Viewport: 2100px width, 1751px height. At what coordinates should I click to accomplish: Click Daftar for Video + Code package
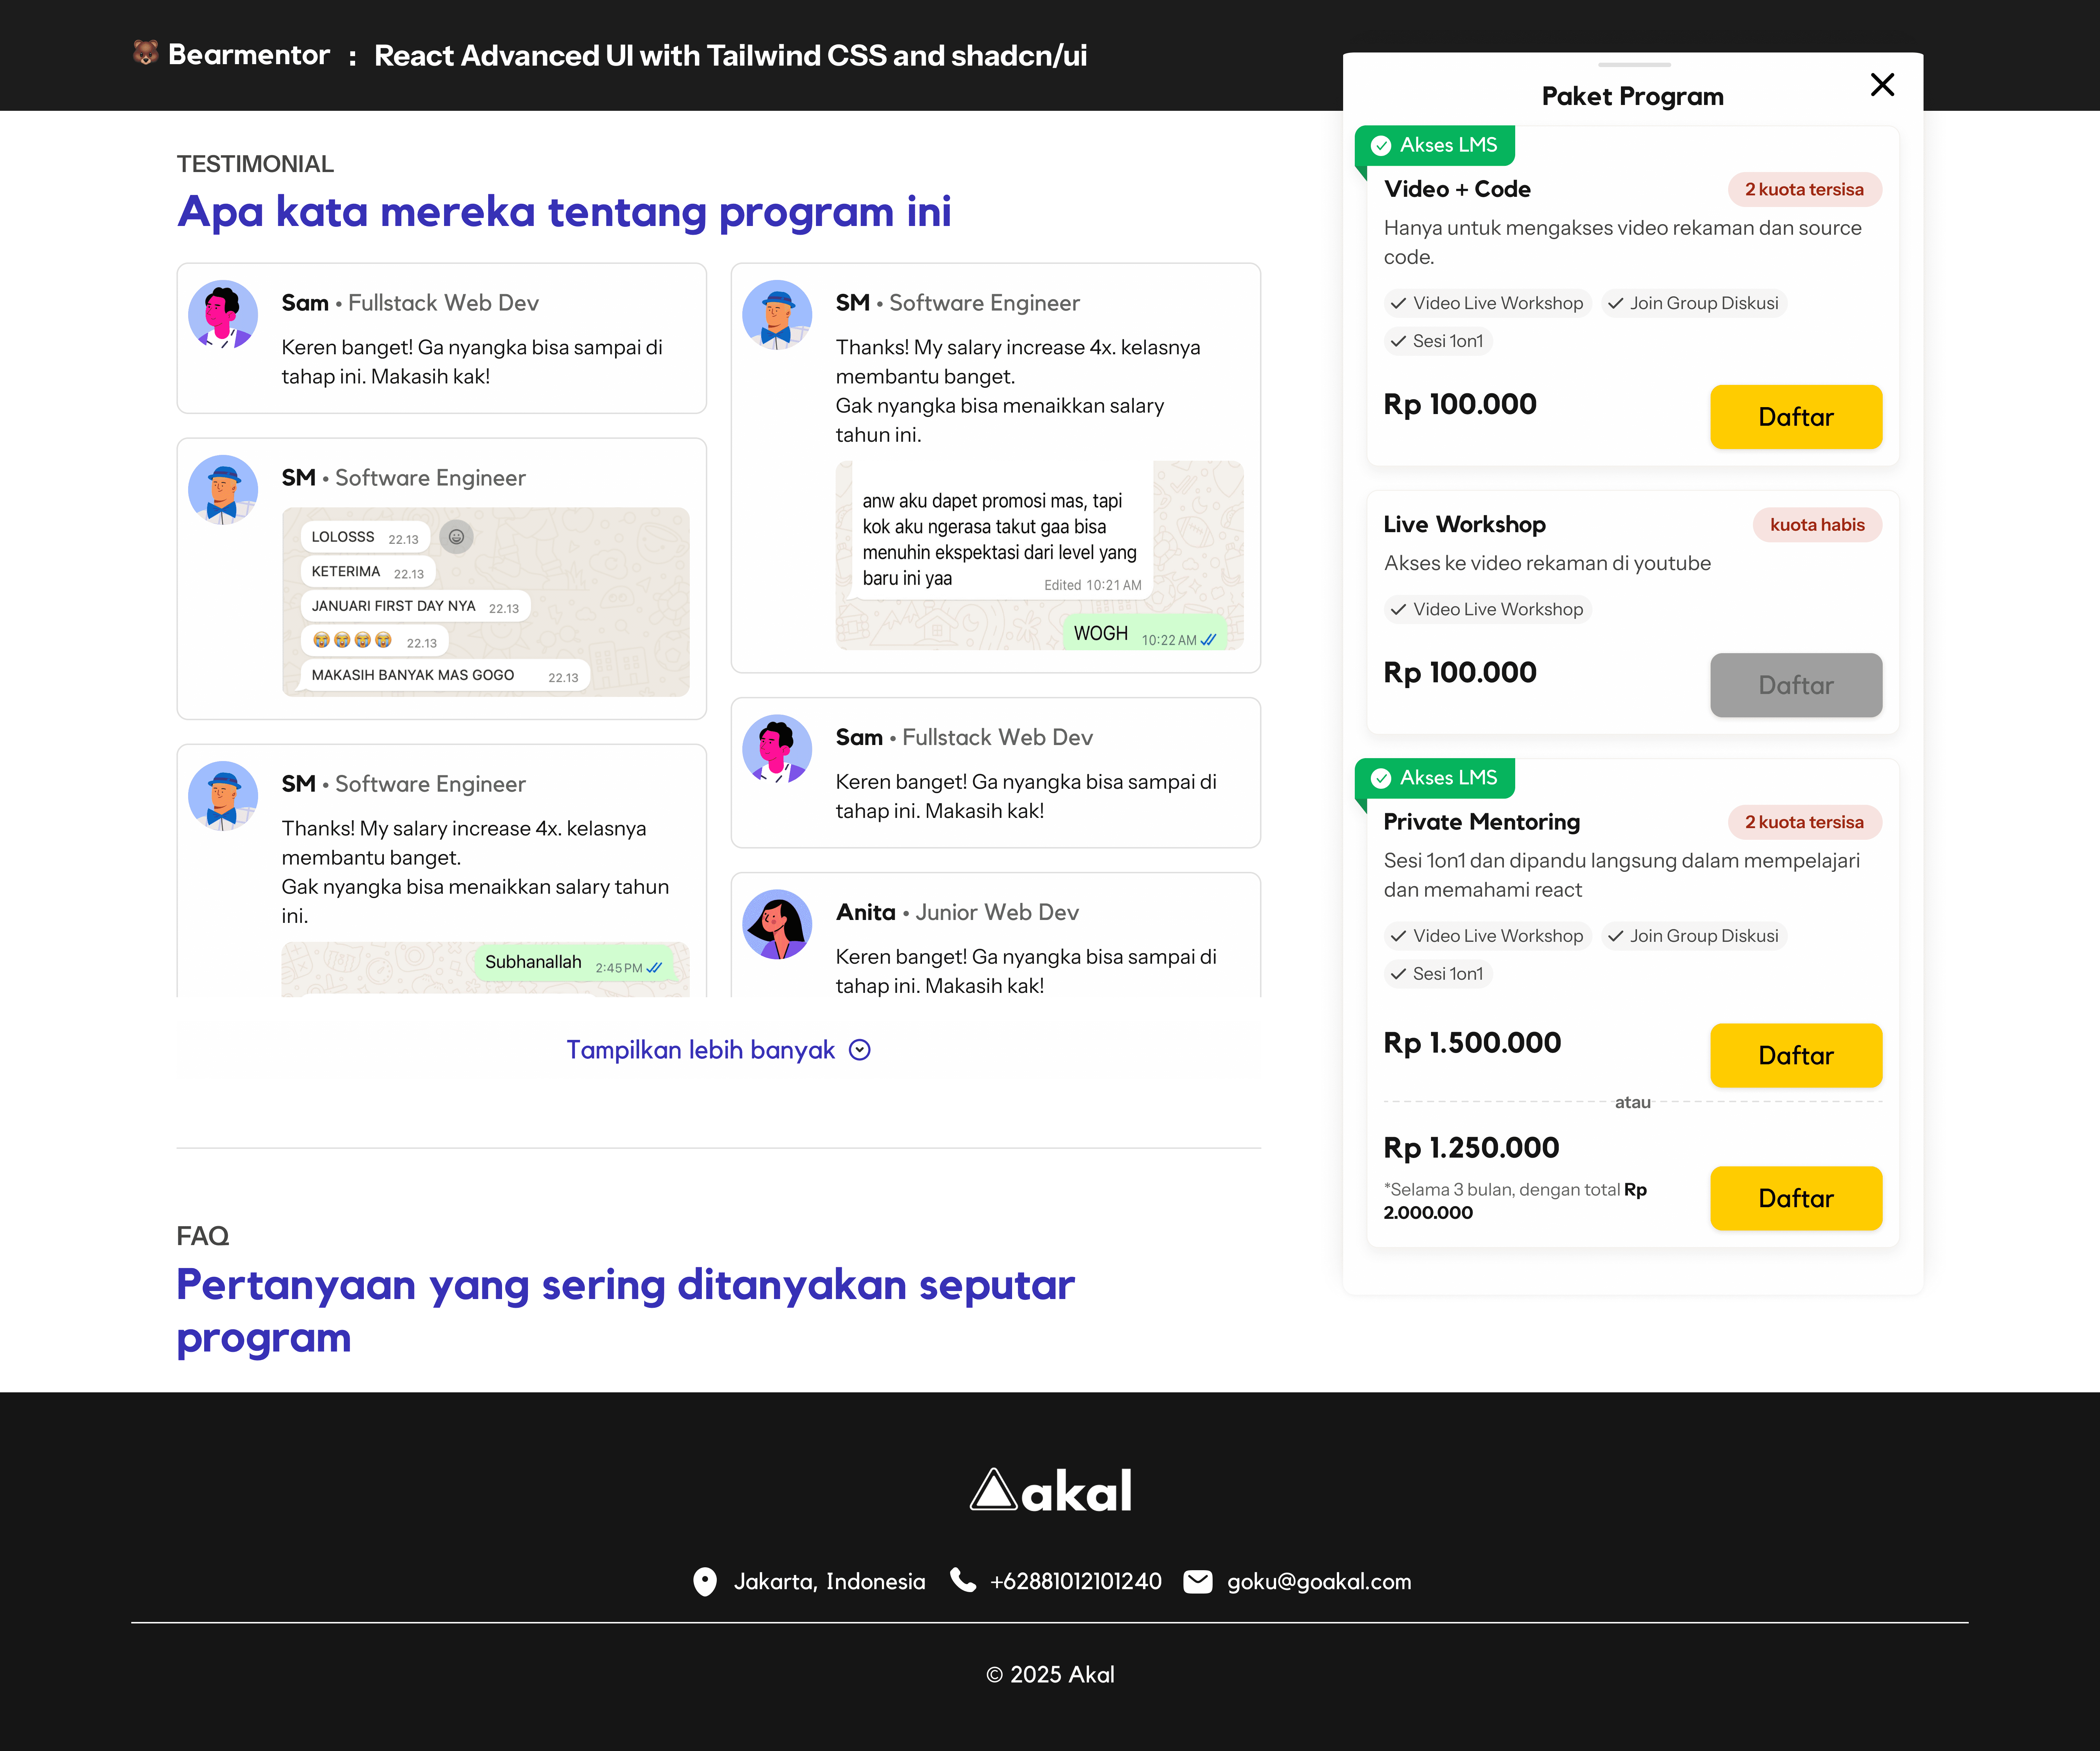click(x=1796, y=417)
